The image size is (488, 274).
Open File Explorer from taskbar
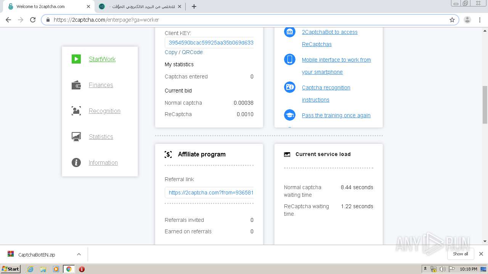(x=43, y=269)
